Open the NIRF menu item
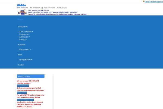The width and height of the screenshot is (163, 109). [20, 55]
